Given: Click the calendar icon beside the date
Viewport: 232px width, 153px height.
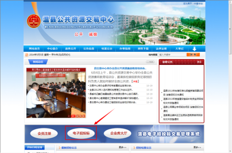Looking at the screenshot, I should click(x=27, y=55).
